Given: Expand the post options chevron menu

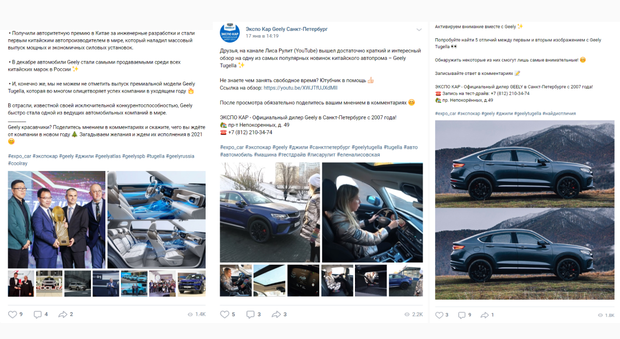Looking at the screenshot, I should (419, 29).
